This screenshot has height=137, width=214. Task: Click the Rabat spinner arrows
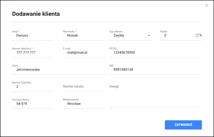click(x=197, y=35)
